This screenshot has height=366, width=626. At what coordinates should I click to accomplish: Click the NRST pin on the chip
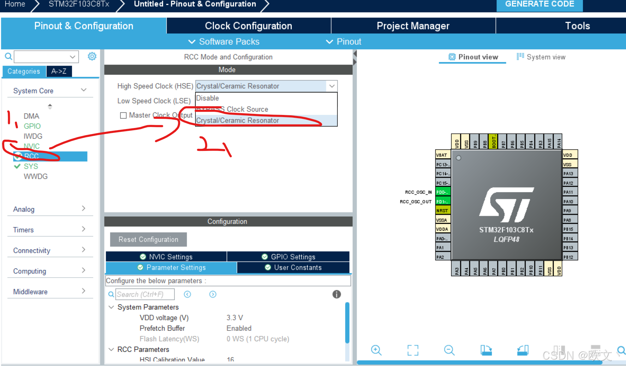coord(443,211)
